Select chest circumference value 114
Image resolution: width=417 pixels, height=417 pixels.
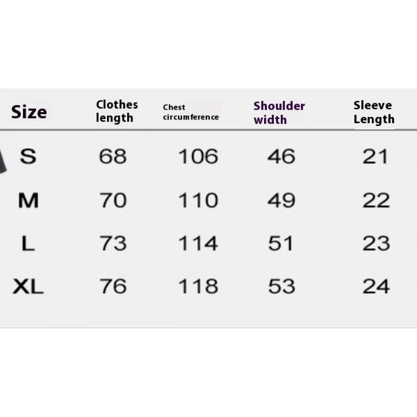(x=198, y=244)
